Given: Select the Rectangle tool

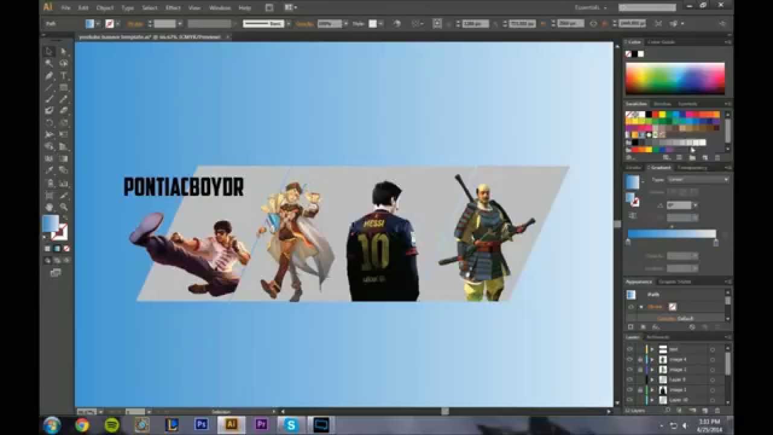Looking at the screenshot, I should point(63,88).
